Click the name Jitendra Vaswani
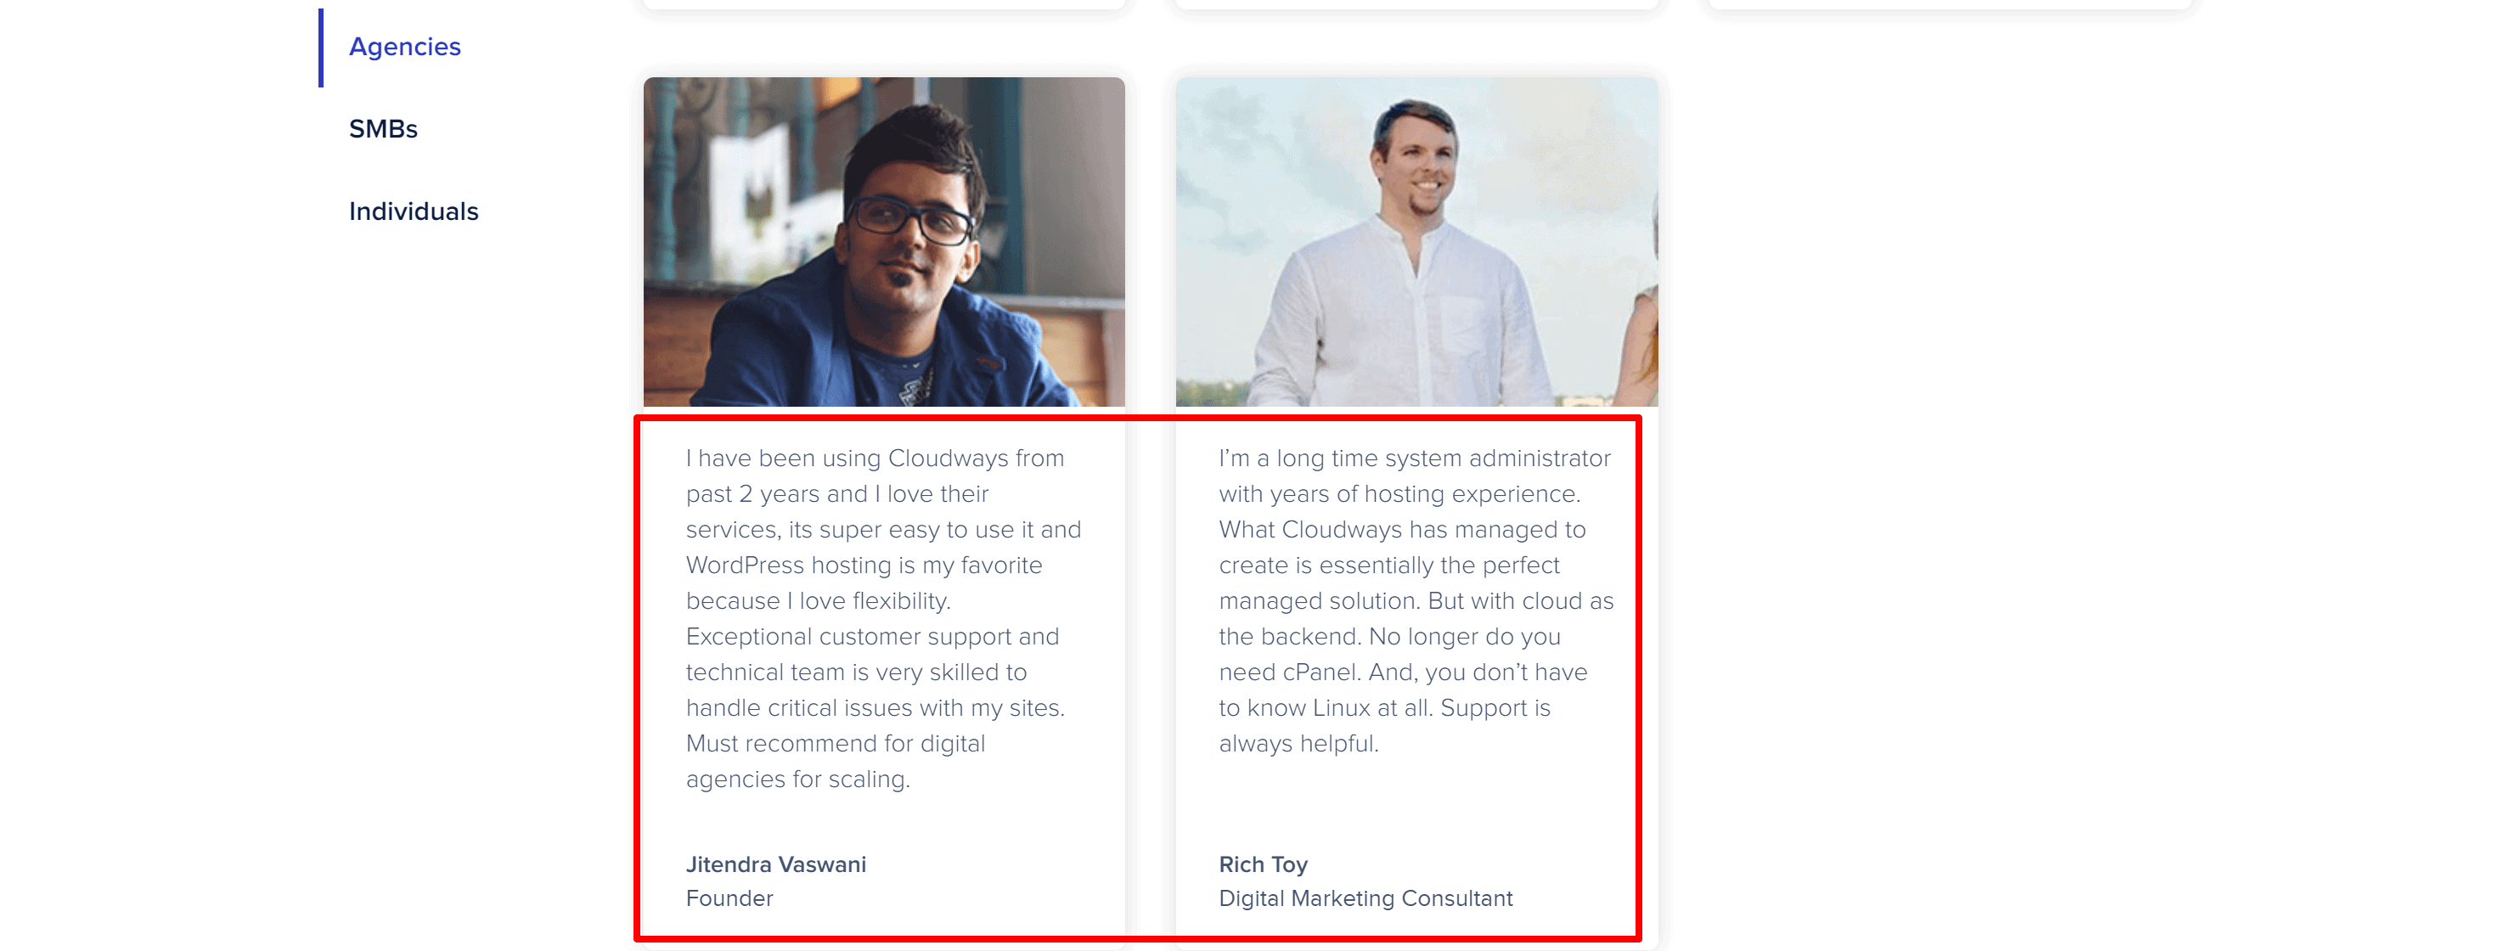2517x951 pixels. coord(776,864)
